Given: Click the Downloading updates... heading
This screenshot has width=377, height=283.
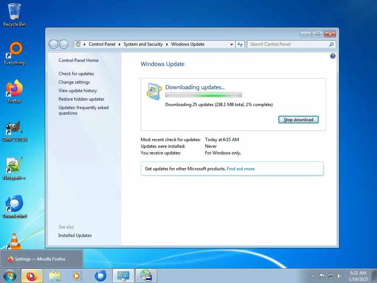Looking at the screenshot, I should coord(195,87).
